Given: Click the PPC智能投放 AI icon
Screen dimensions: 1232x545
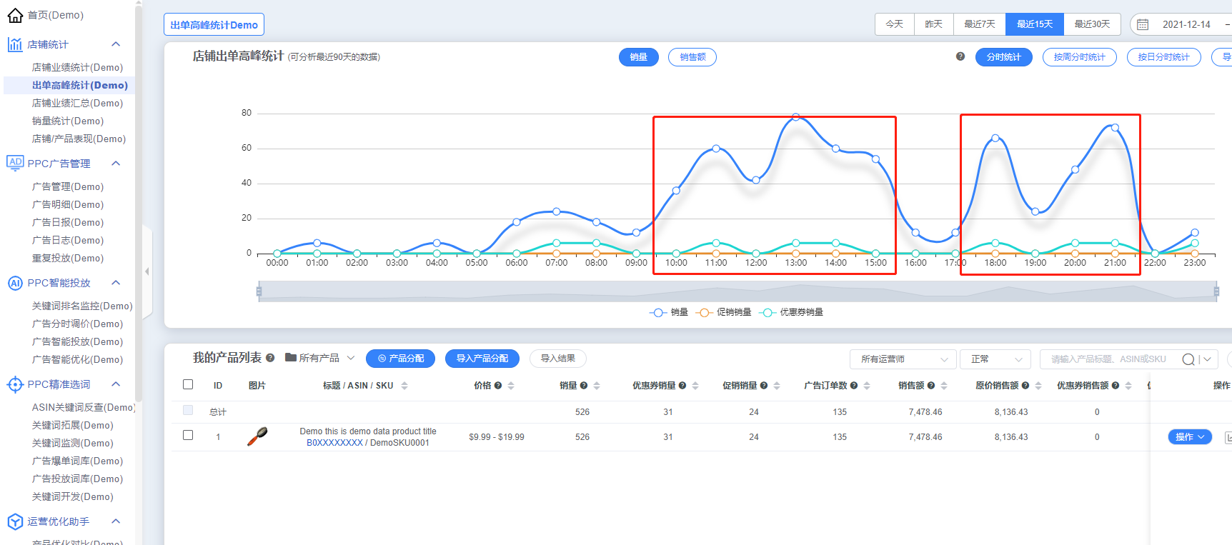Looking at the screenshot, I should [x=15, y=283].
